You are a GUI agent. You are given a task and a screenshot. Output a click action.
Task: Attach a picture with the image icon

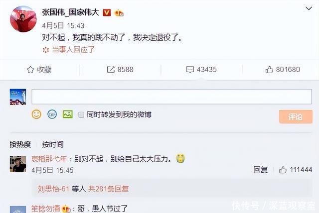click(x=68, y=114)
